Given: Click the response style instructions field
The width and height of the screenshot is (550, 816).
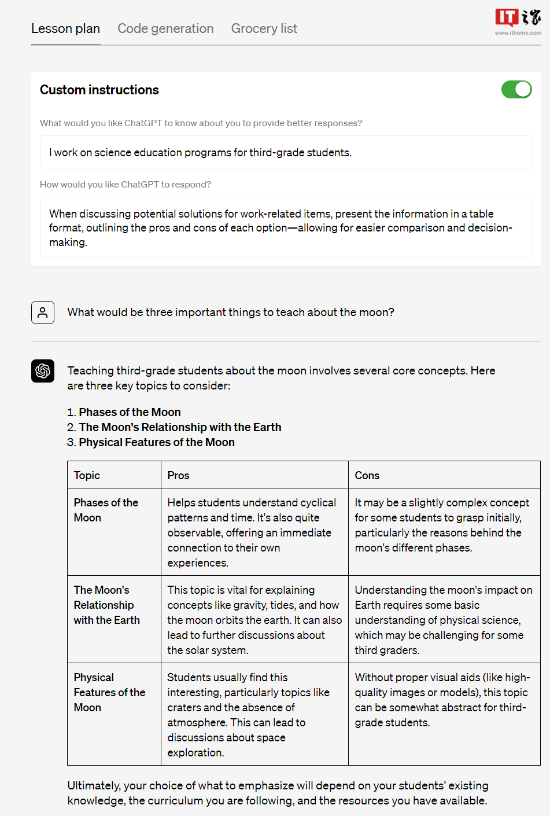Looking at the screenshot, I should [x=286, y=227].
